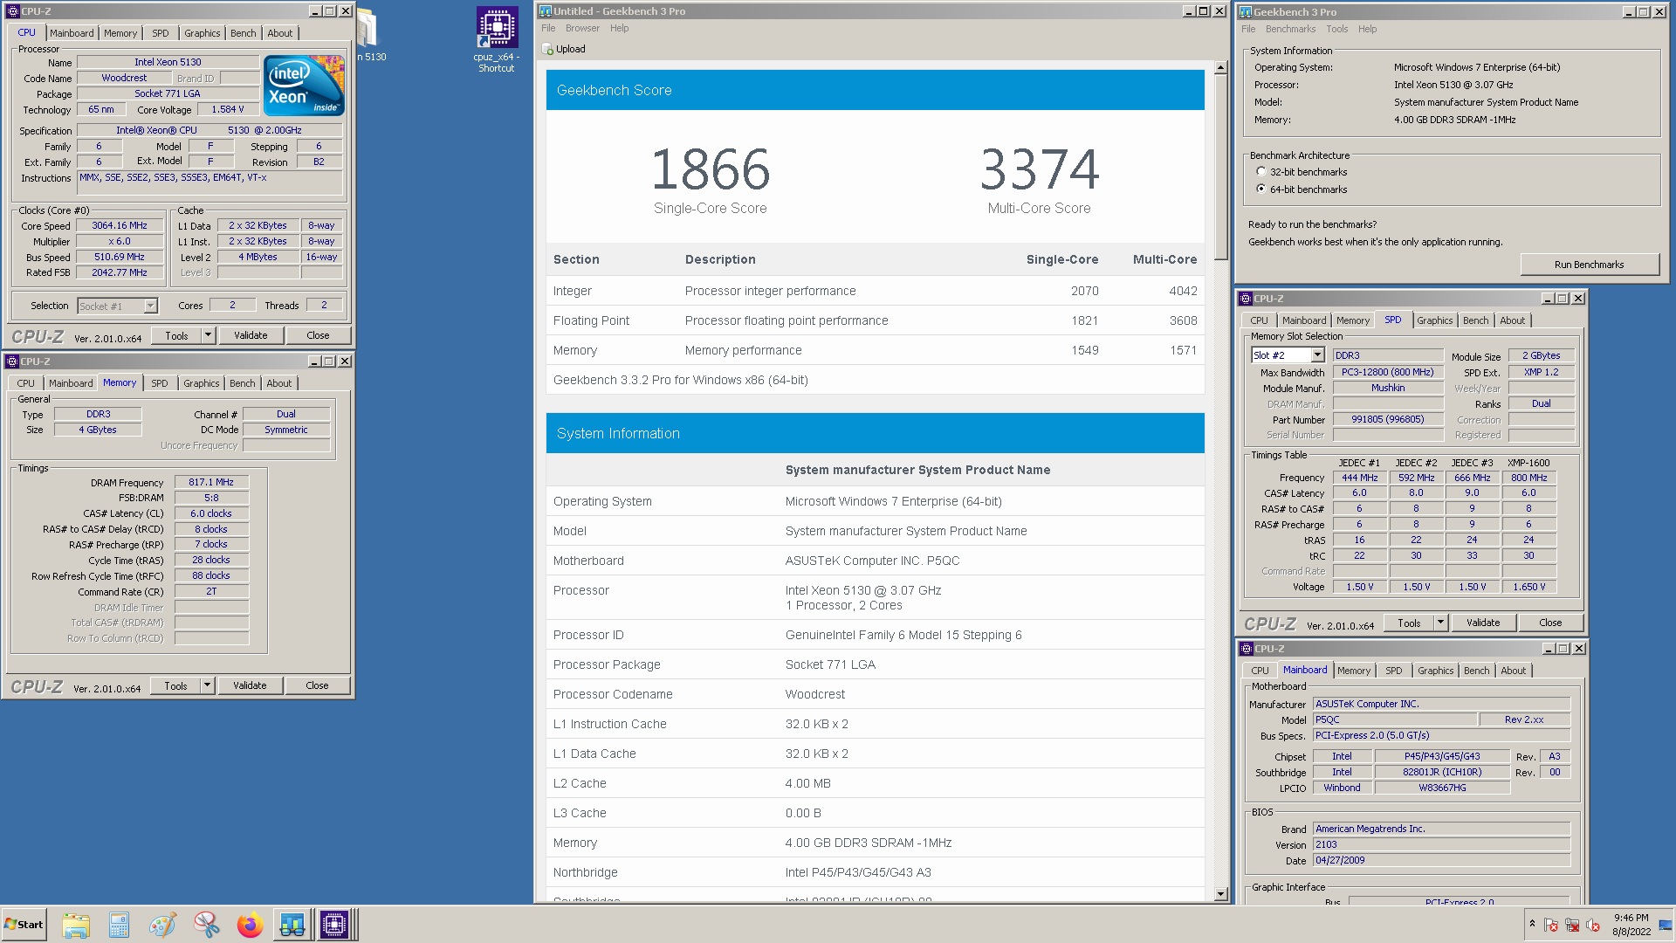
Task: Switch to Bench tab in CPU window
Action: click(244, 33)
